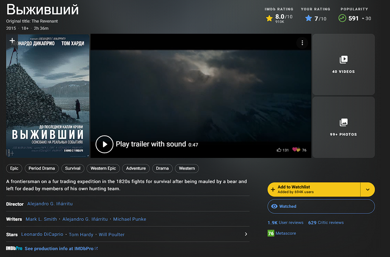
Task: Select the Adventure genre chip
Action: (x=136, y=168)
